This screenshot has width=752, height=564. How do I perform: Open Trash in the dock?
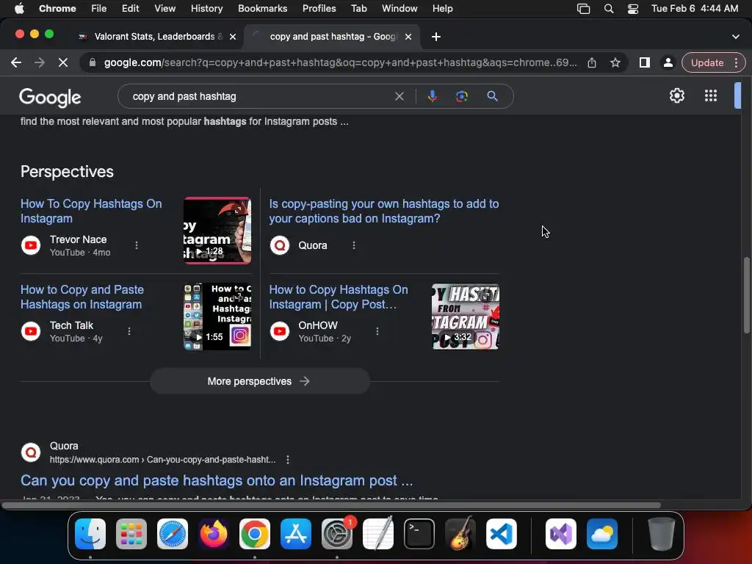[662, 534]
